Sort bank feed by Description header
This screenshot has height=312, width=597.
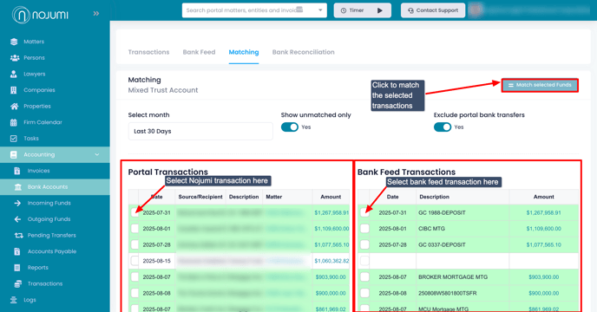pos(434,197)
